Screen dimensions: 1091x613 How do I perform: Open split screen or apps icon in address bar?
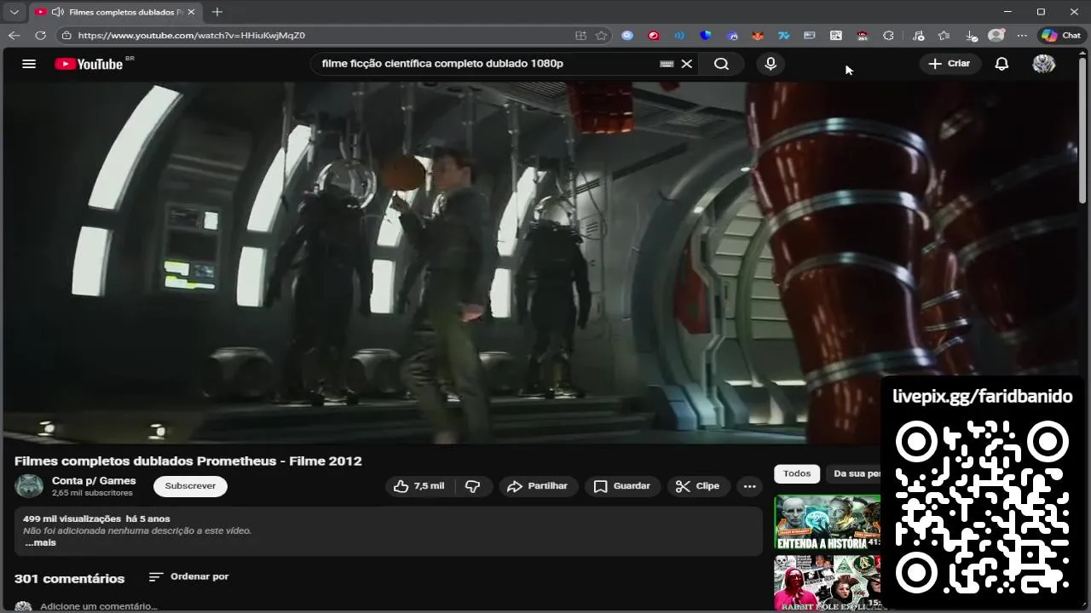coord(580,35)
